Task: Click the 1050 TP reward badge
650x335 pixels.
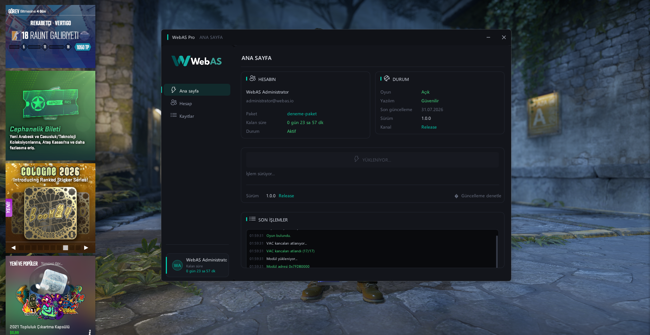Action: pyautogui.click(x=83, y=47)
